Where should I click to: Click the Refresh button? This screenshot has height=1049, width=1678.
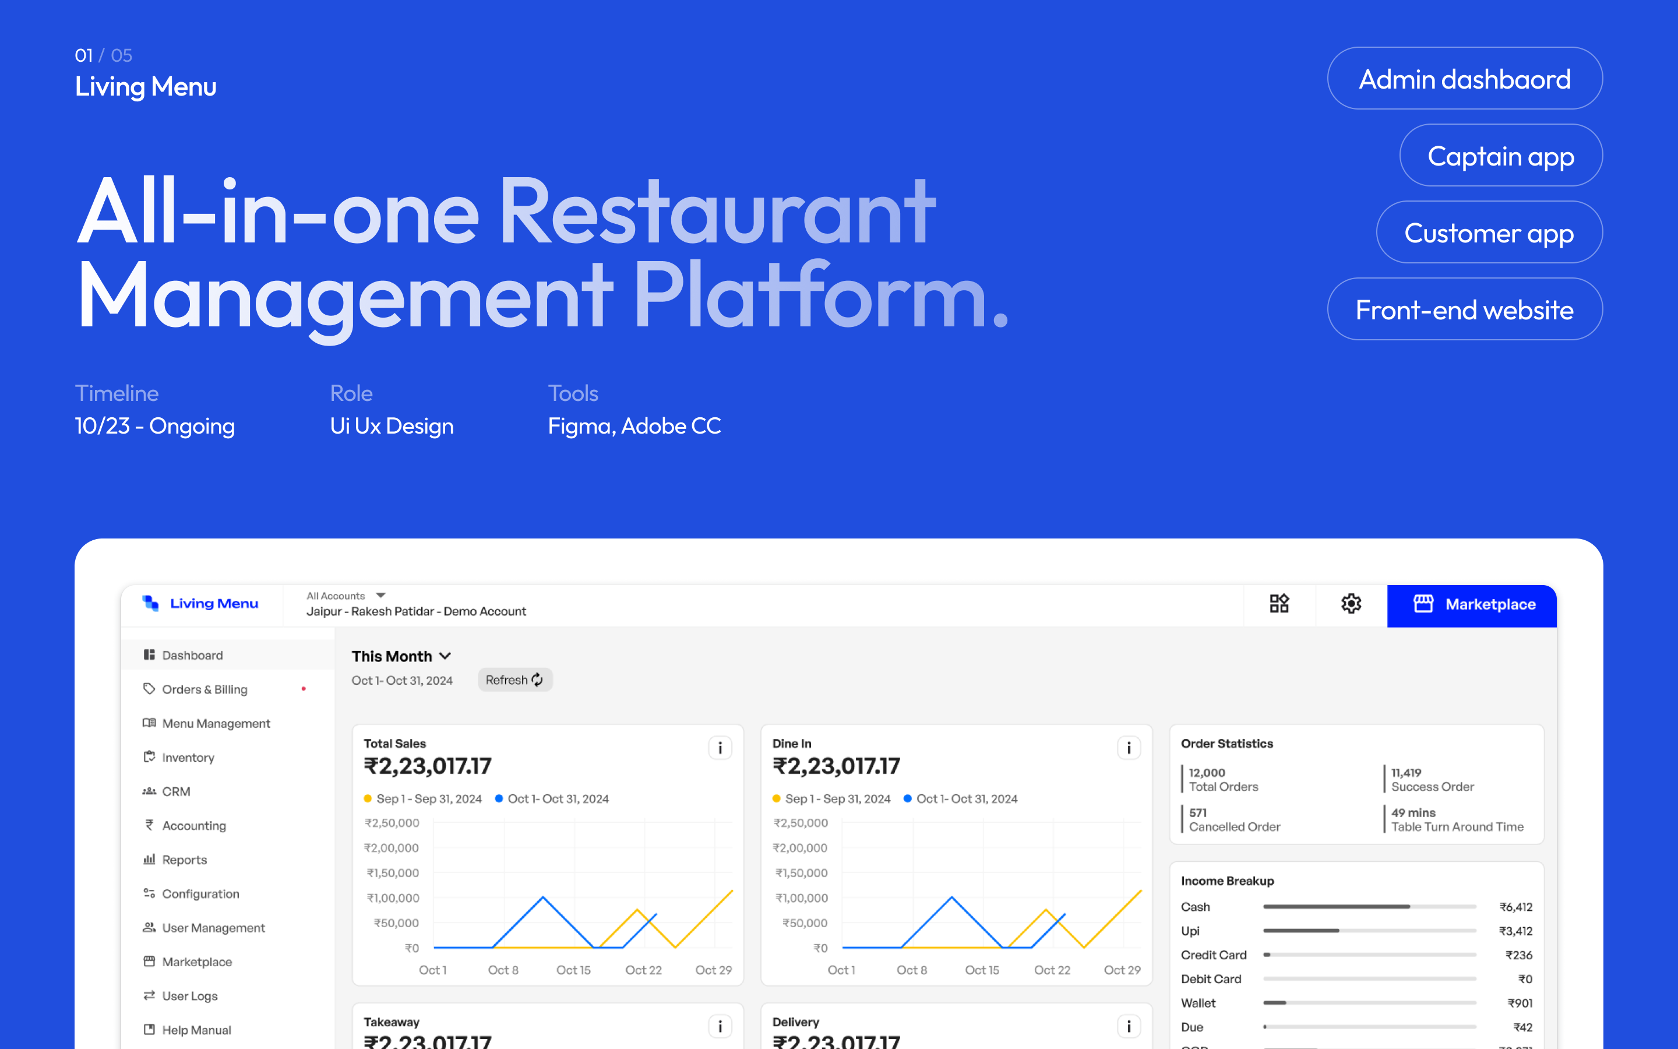point(514,679)
